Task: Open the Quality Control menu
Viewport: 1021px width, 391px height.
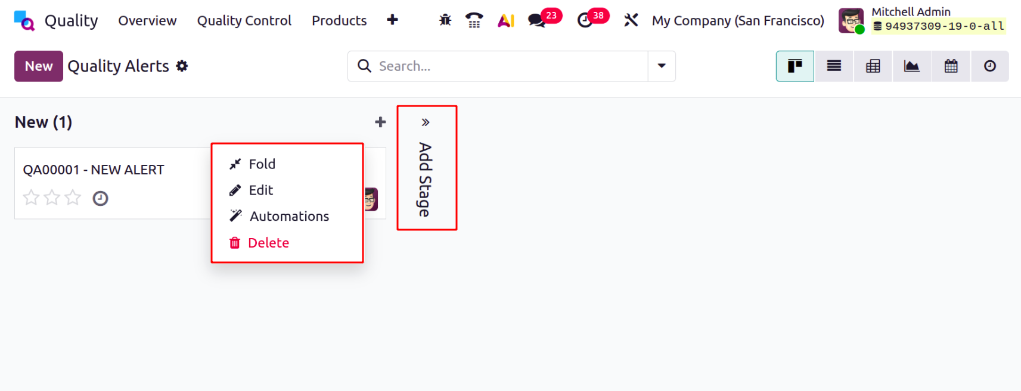Action: [x=244, y=20]
